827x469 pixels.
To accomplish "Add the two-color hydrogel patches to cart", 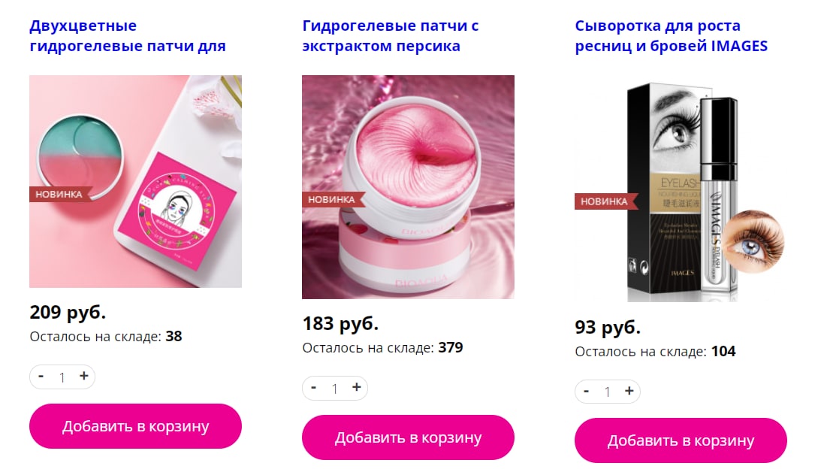I will pyautogui.click(x=135, y=426).
